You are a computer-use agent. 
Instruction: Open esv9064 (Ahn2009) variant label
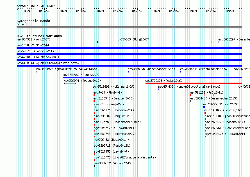pos(108,92)
